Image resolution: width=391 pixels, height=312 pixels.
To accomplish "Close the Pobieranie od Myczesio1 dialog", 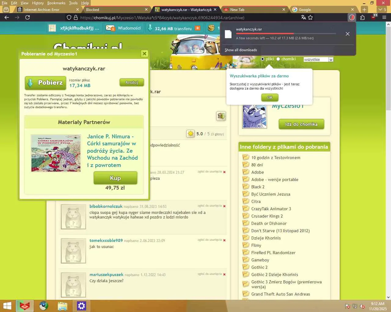I will (144, 54).
